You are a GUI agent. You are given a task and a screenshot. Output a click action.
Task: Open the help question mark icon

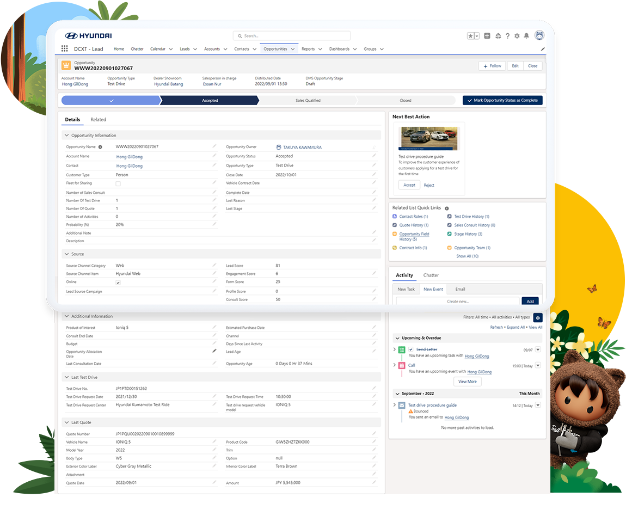tap(507, 36)
